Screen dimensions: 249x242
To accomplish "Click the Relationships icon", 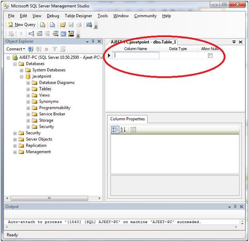I will (31, 34).
